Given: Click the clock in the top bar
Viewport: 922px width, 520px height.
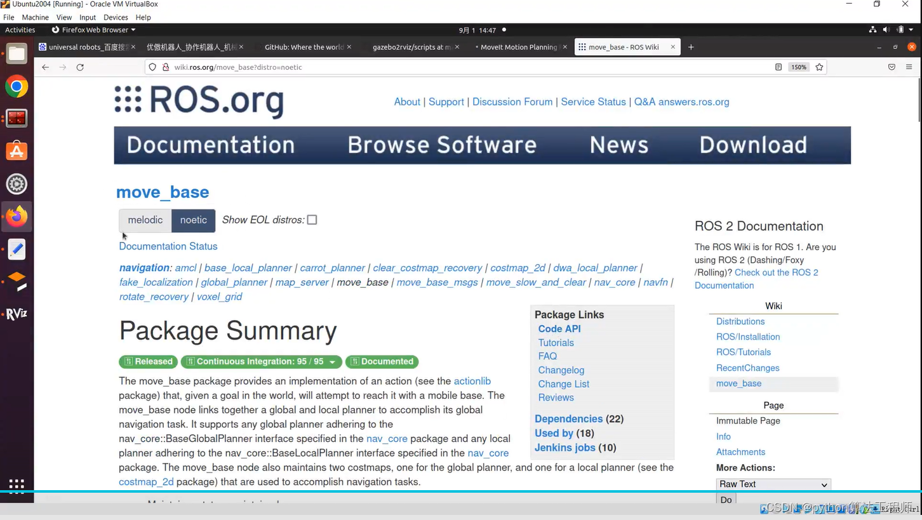Looking at the screenshot, I should coord(477,30).
